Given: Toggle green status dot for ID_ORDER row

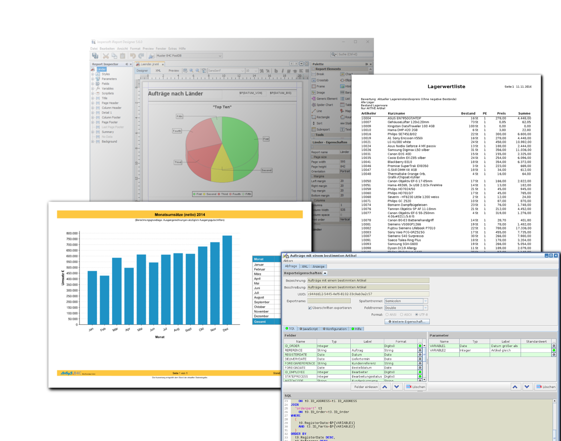Looking at the screenshot, I should 420,346.
